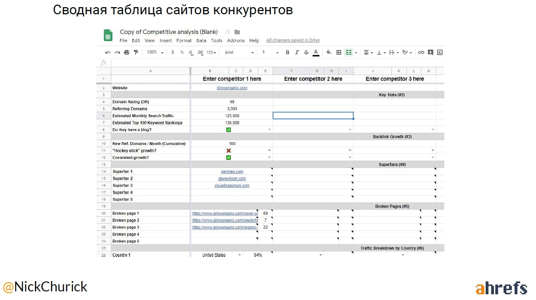536x300 pixels.
Task: Insert a chart using toolbar icon
Action: coord(440,52)
